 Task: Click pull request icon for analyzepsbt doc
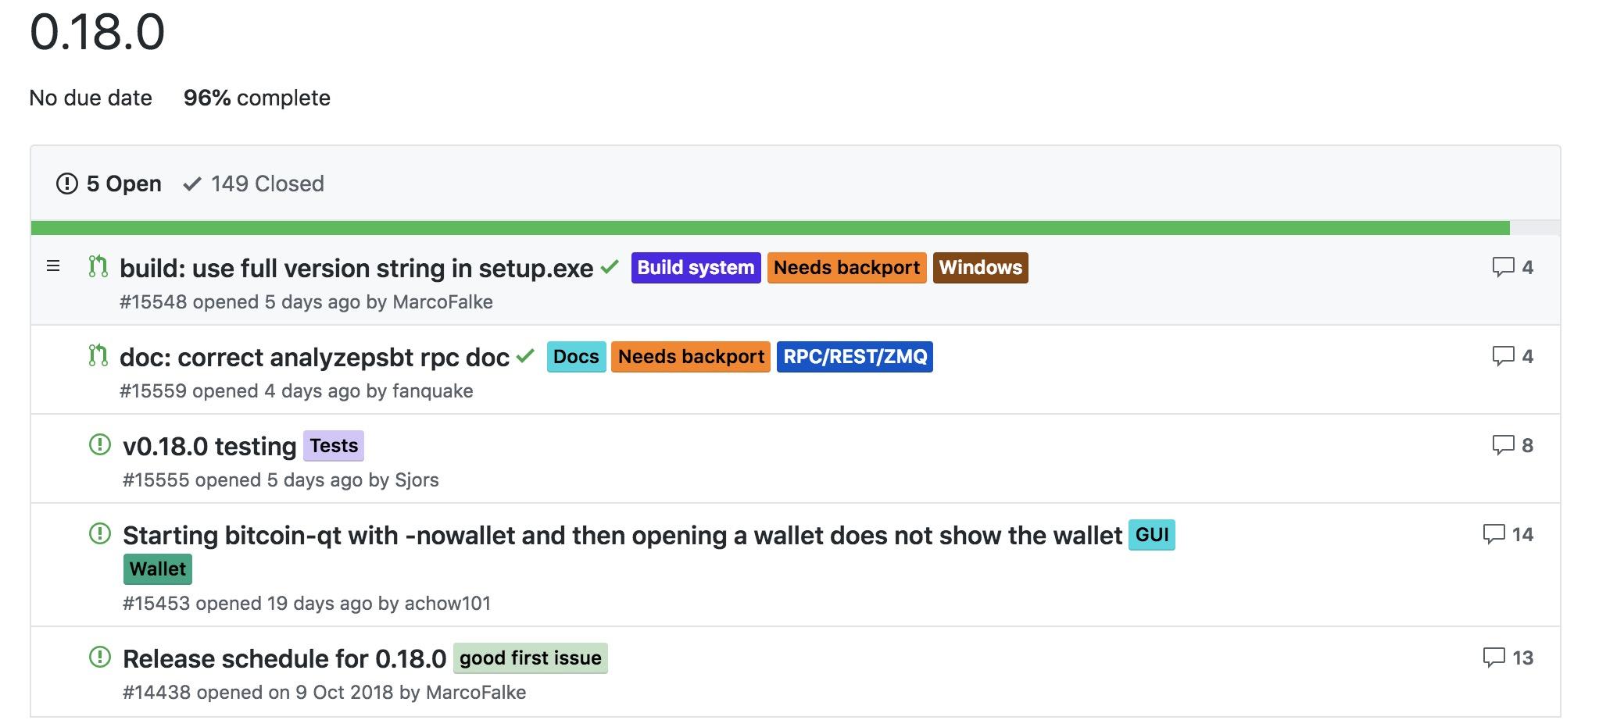(x=98, y=356)
